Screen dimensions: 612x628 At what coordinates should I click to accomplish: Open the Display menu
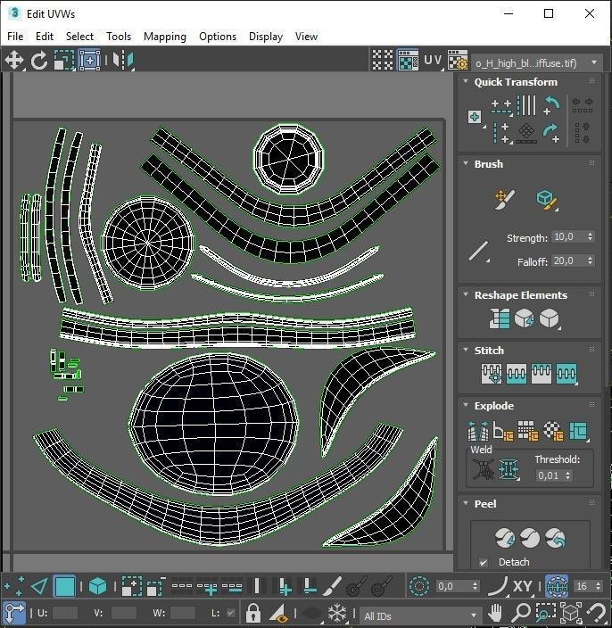coord(266,37)
